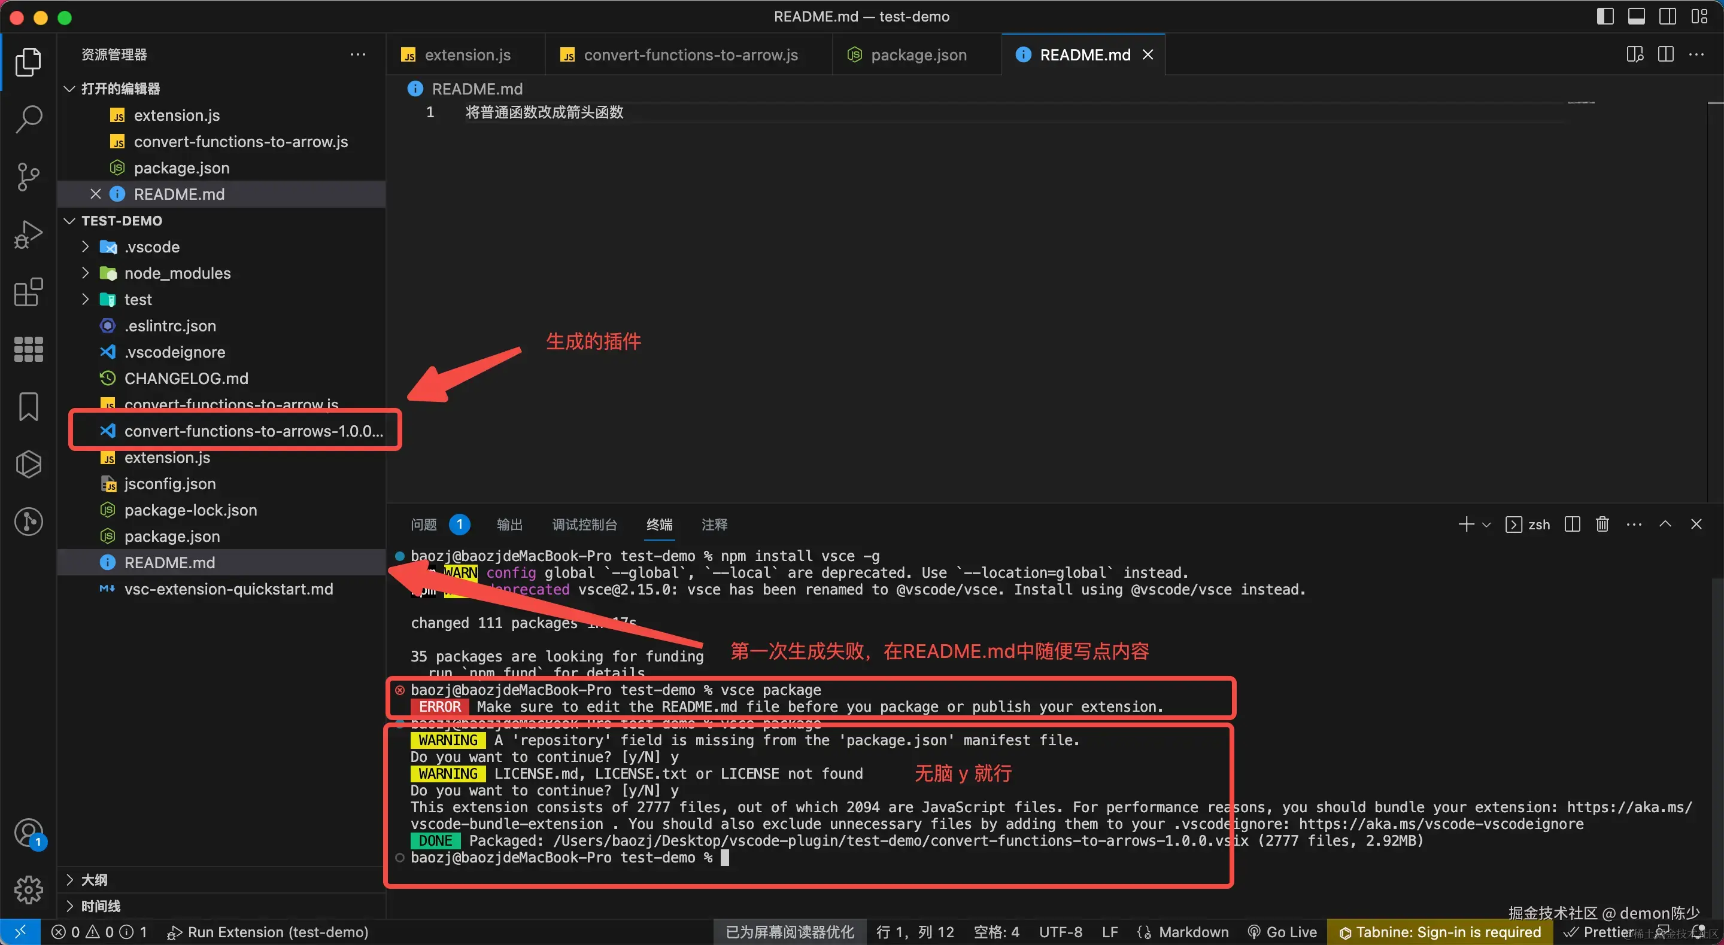Open convert-functions-to-arrows-1.0.0 vsix file

coord(253,431)
